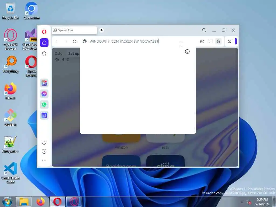276x207 pixels.
Task: Open the taskbar clock and date
Action: click(262, 202)
